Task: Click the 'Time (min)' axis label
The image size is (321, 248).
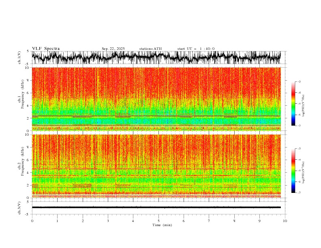Action: pos(162,225)
